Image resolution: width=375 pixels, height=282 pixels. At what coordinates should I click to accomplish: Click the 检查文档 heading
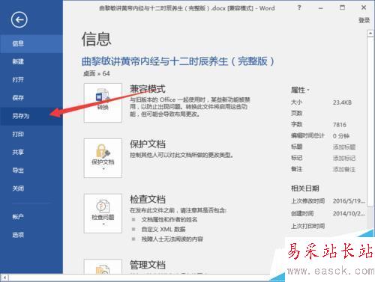pos(148,199)
